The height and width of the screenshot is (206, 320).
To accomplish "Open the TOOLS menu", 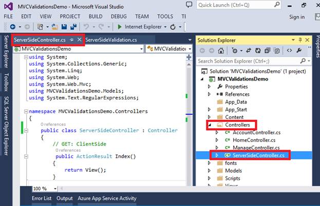I will 165,16.
